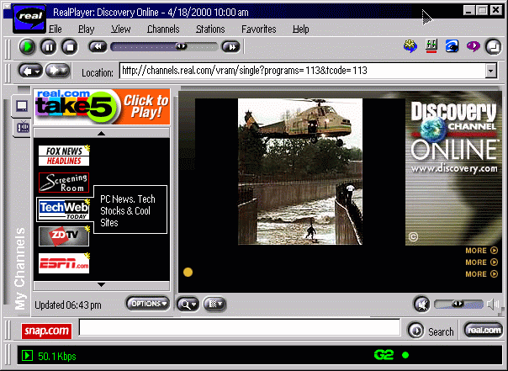Click the playback position slider thumb

point(181,46)
